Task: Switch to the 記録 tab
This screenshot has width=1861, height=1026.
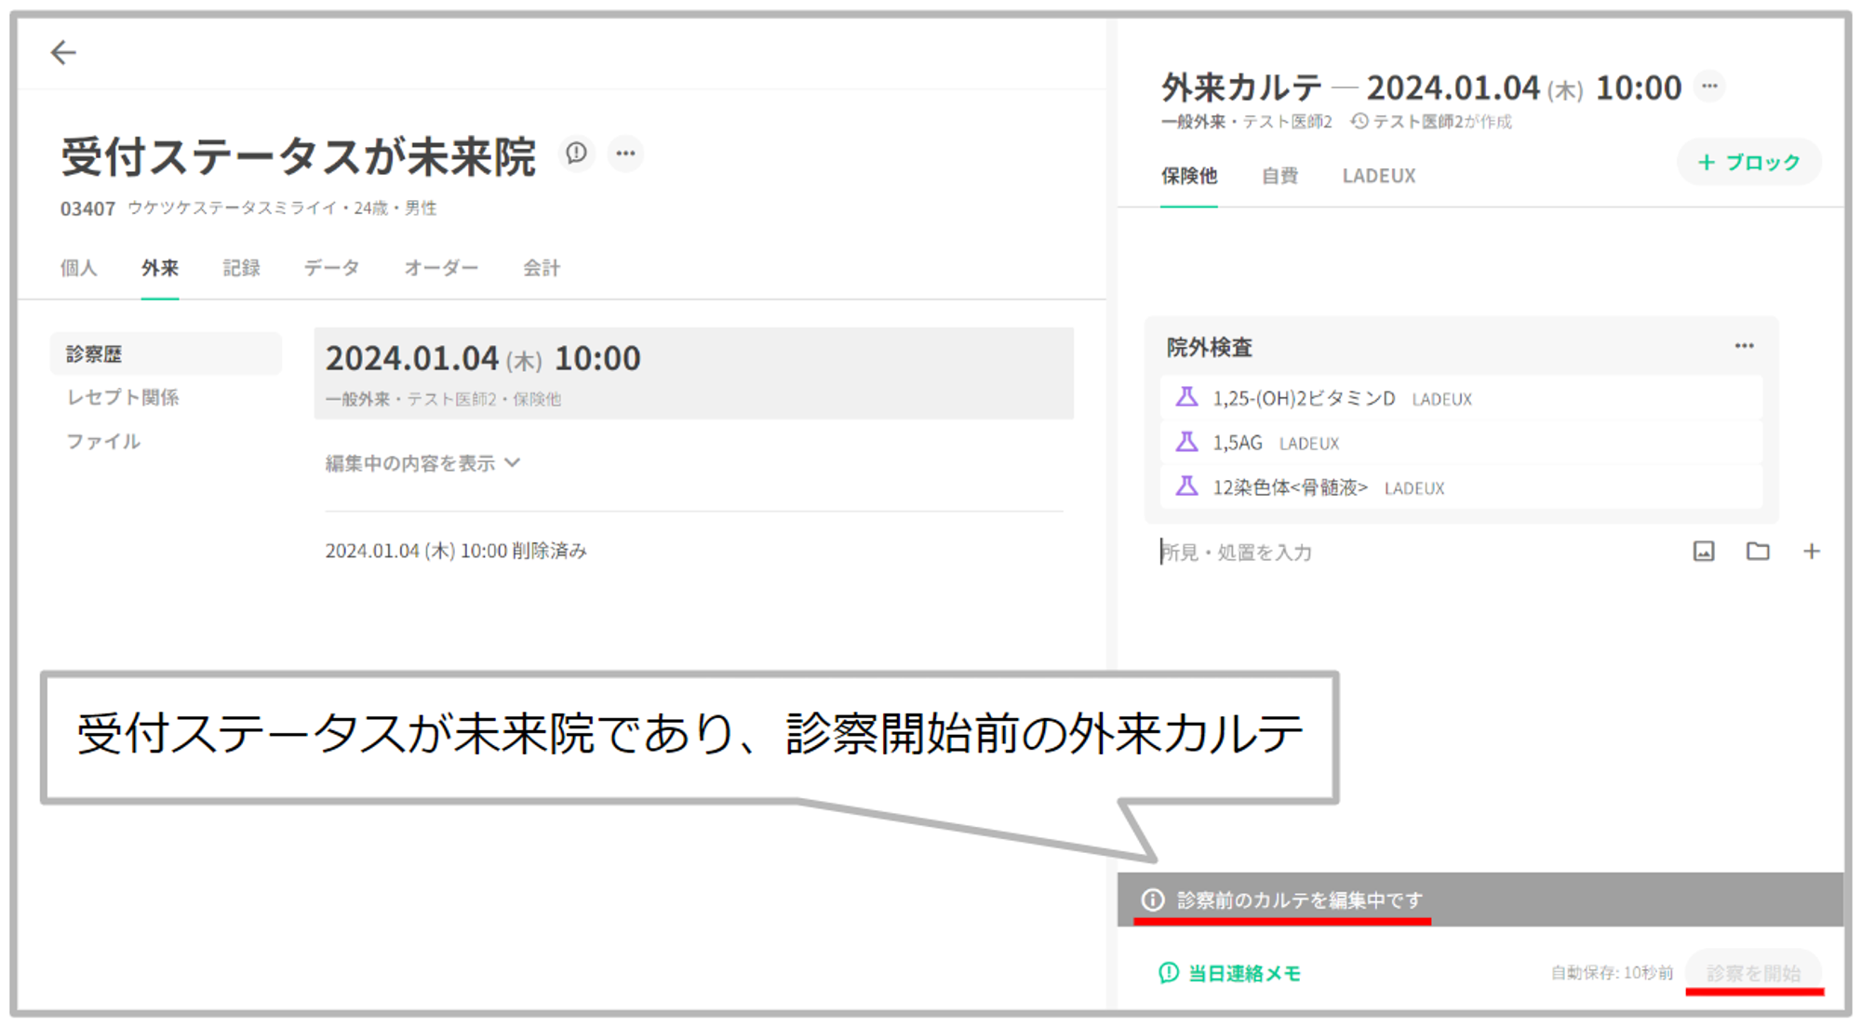Action: click(241, 269)
